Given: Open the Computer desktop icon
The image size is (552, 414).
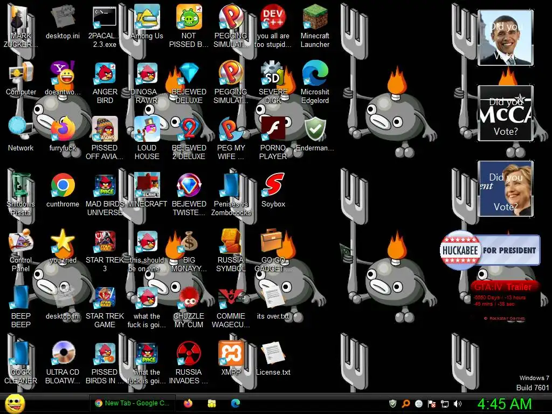Looking at the screenshot, I should 21,78.
